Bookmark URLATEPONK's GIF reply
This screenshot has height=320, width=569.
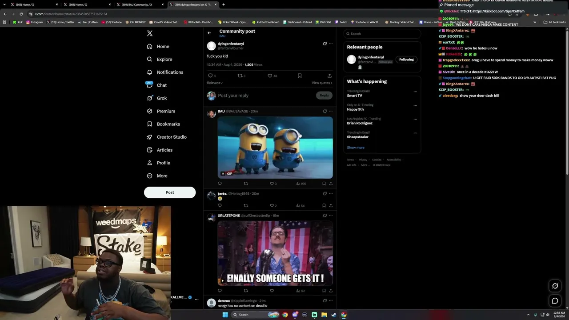[324, 291]
